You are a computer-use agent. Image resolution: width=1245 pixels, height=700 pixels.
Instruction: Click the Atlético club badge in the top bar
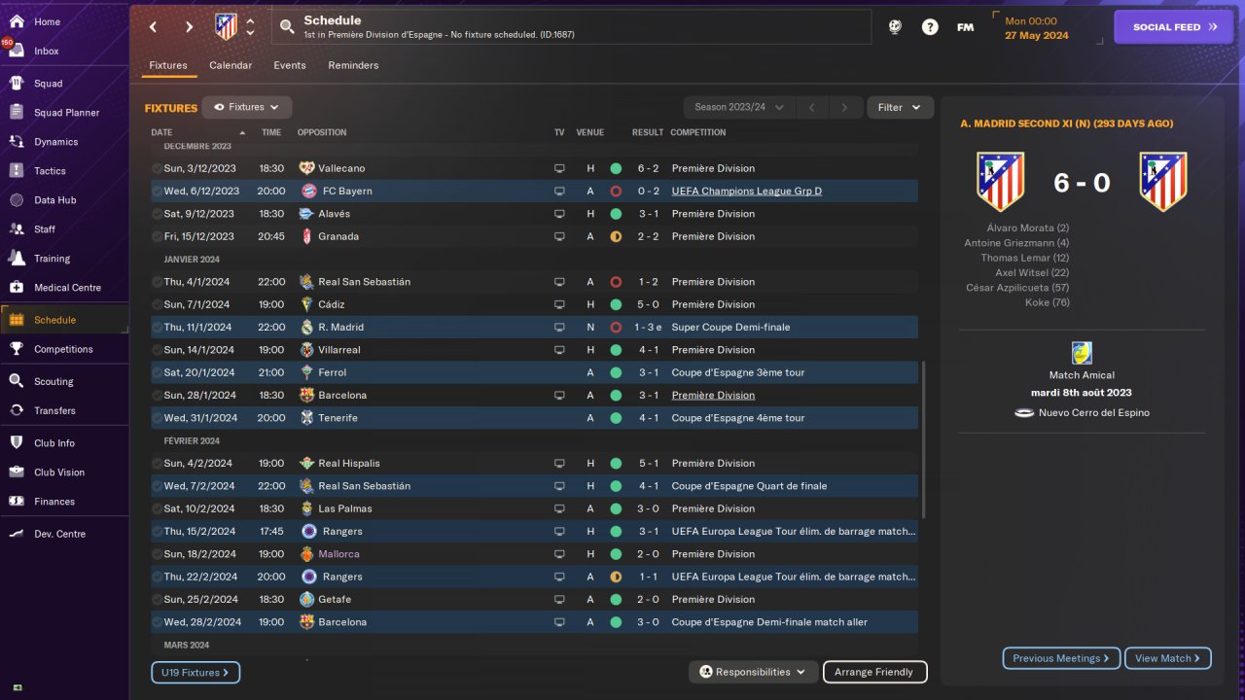pos(226,26)
